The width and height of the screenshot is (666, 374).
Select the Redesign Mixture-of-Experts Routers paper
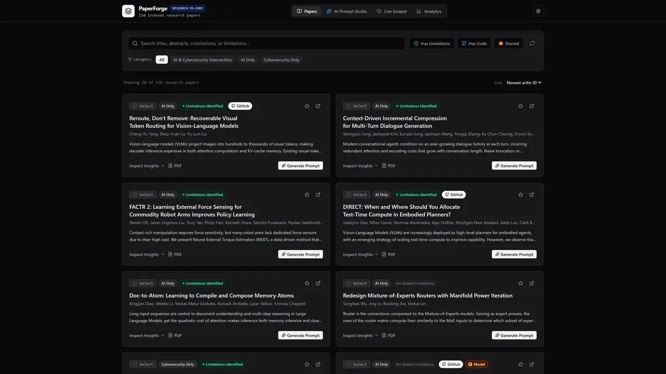356,284
